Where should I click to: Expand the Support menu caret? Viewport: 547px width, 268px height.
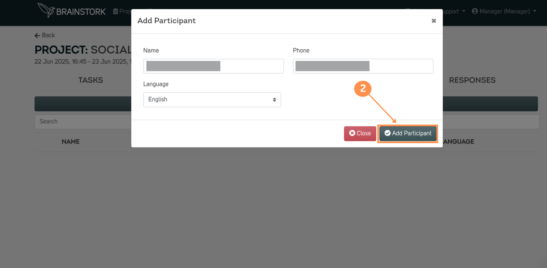[464, 11]
